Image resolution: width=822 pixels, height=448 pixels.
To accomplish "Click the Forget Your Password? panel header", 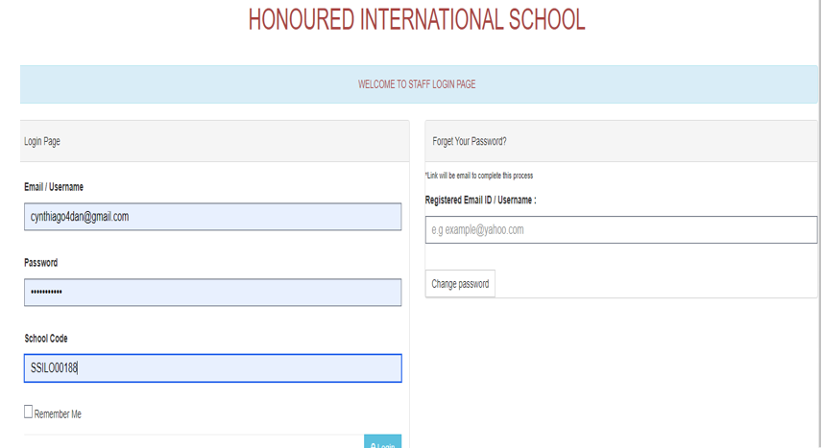I will pos(470,141).
